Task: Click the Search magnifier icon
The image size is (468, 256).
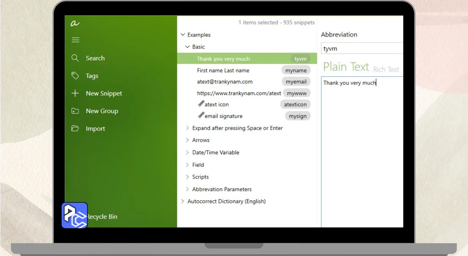Action: click(75, 58)
